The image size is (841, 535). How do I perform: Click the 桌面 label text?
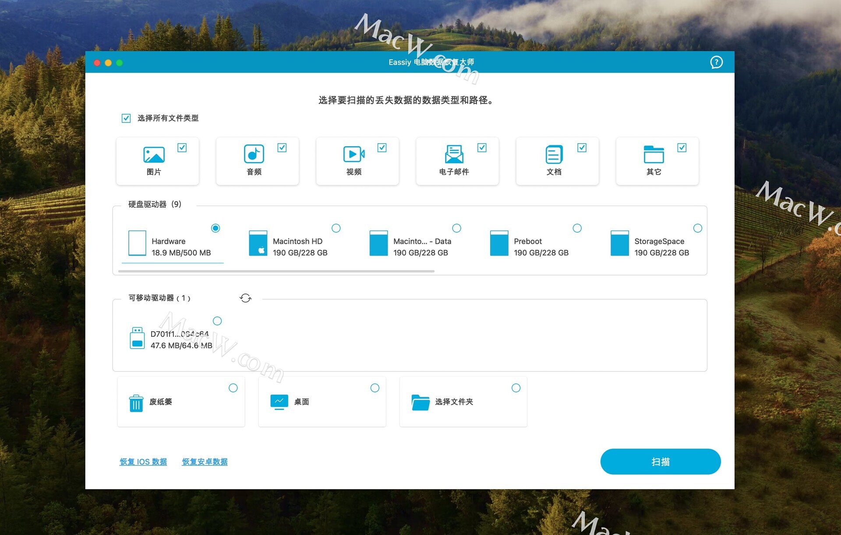click(x=301, y=402)
